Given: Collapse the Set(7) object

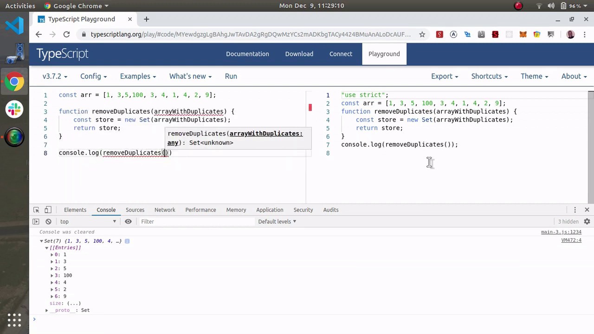Looking at the screenshot, I should coord(41,241).
